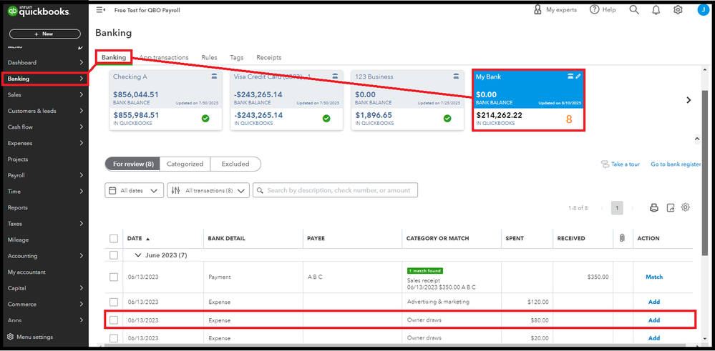Show the Excluded transactions tab
This screenshot has width=715, height=351.
coord(235,164)
